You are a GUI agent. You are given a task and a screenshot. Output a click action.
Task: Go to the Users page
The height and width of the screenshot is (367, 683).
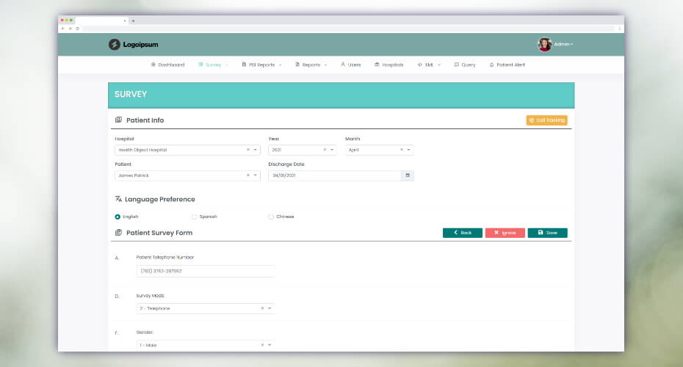click(x=350, y=65)
